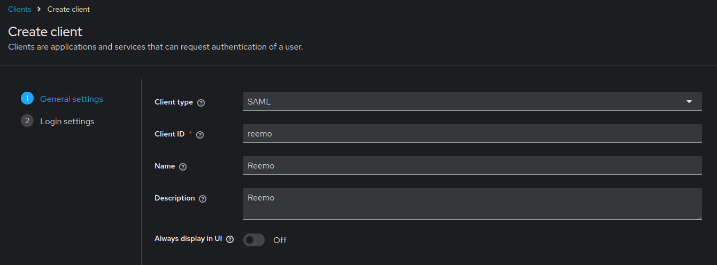Click the step 2 number circle
This screenshot has width=717, height=265.
point(27,121)
